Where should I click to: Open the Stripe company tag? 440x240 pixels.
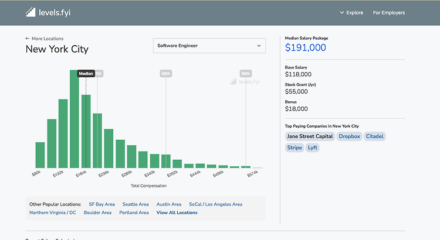tap(295, 148)
